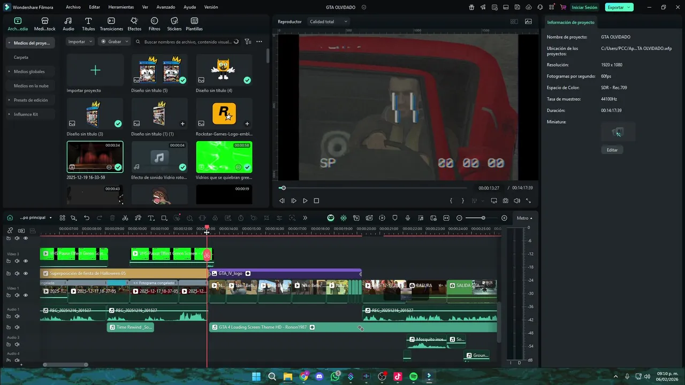Click the Iniciar Sesión button
685x385 pixels.
584,7
